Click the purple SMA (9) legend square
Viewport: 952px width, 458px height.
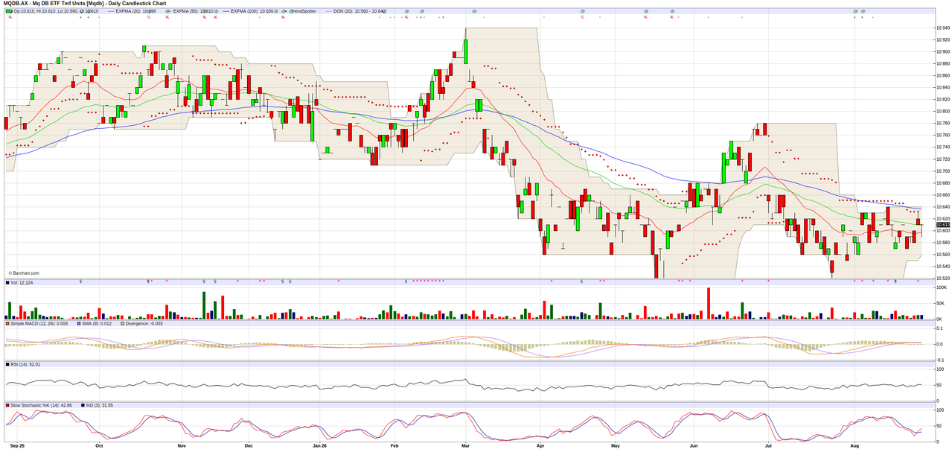click(x=79, y=323)
